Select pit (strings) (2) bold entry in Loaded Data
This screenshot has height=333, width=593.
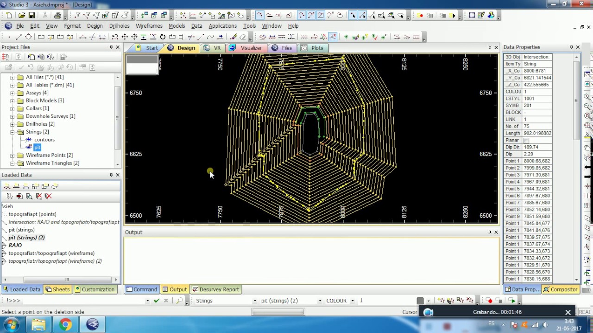26,238
